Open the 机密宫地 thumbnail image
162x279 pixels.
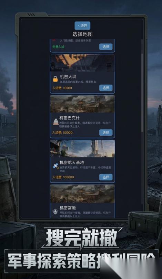pos(82,193)
